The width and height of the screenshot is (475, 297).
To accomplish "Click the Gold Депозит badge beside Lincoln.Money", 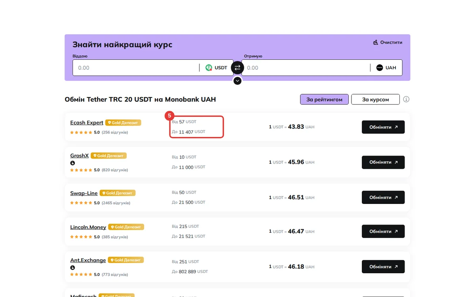I will 126,227.
